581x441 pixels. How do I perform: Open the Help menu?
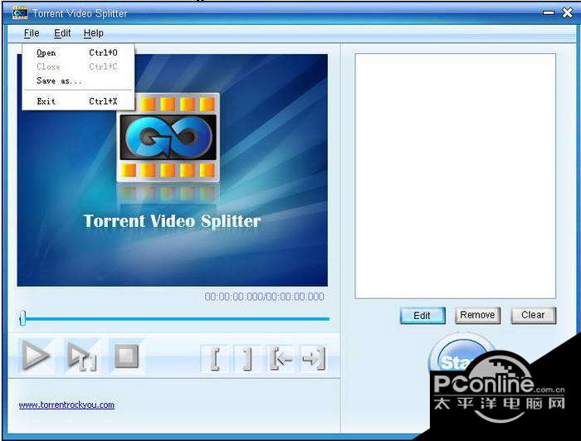coord(93,33)
